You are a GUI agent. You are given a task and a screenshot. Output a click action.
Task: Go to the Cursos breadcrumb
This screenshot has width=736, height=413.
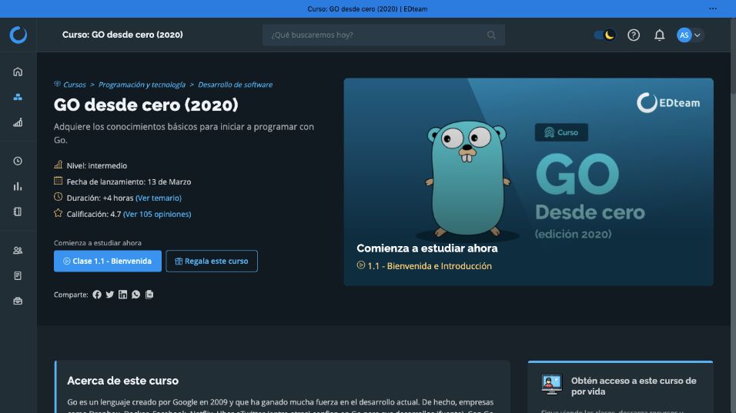(74, 85)
